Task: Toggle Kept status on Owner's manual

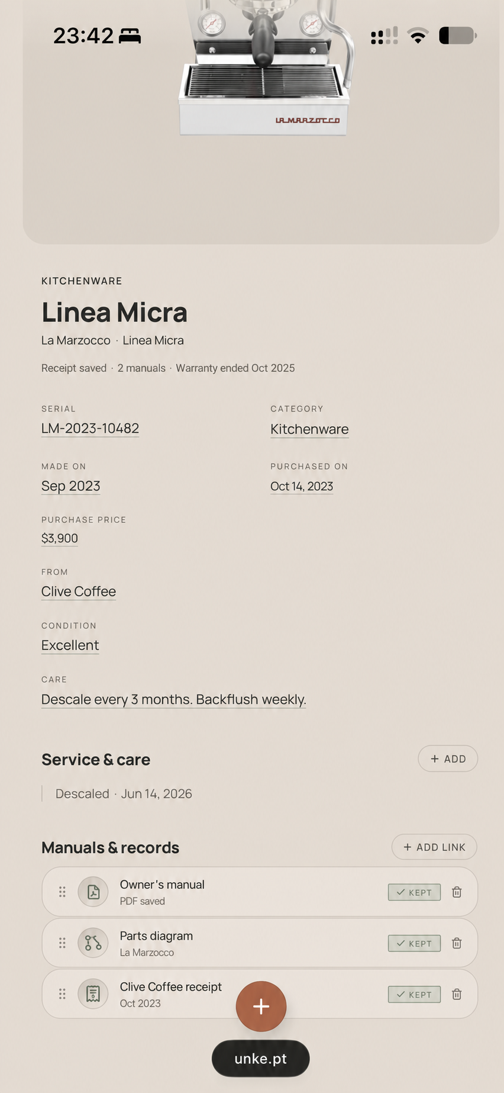Action: tap(414, 892)
